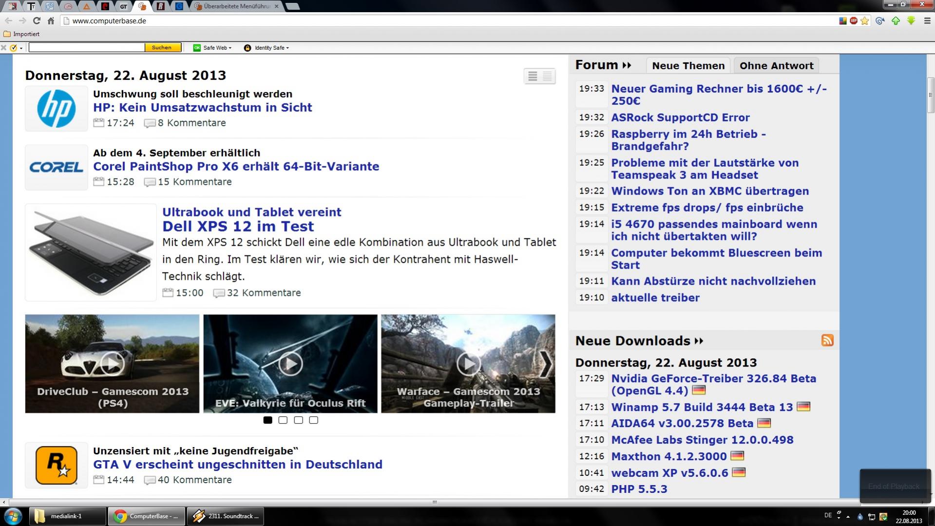Click the blue swirl extension icon

coord(880,20)
